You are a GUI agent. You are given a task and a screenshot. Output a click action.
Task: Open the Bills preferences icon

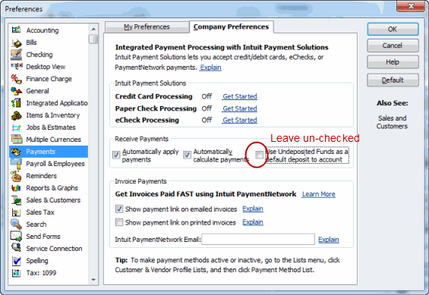coord(17,42)
